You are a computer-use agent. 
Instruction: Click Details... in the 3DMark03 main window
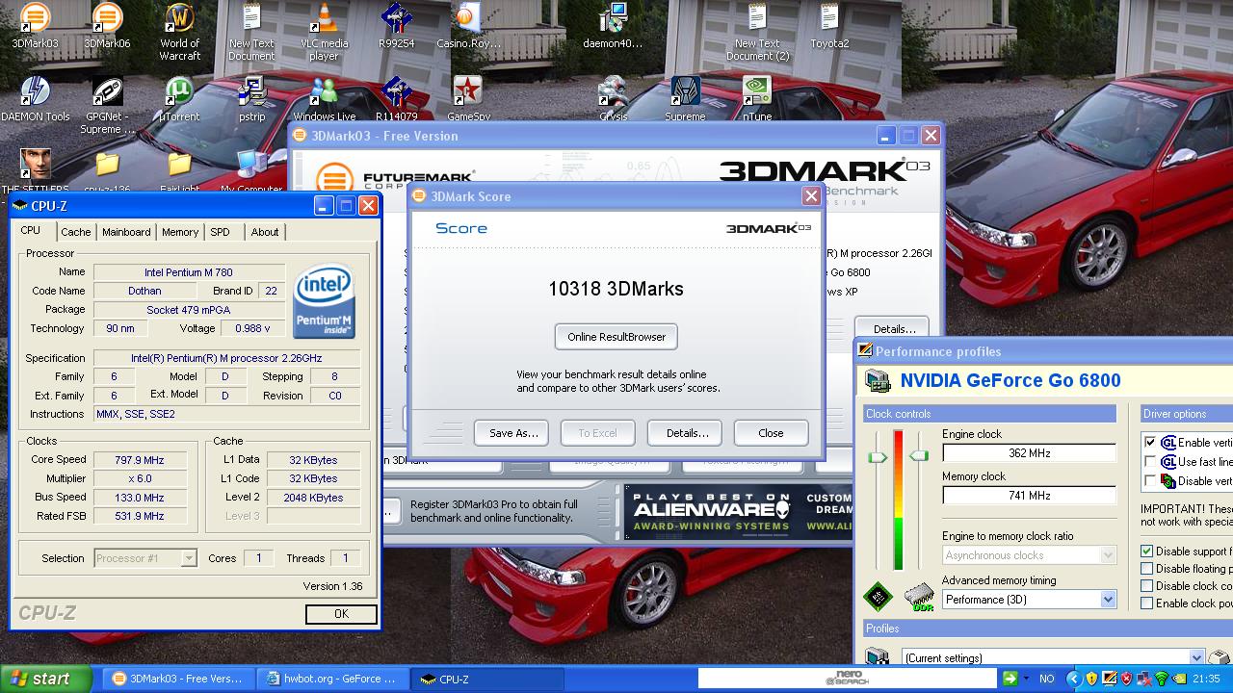[893, 328]
